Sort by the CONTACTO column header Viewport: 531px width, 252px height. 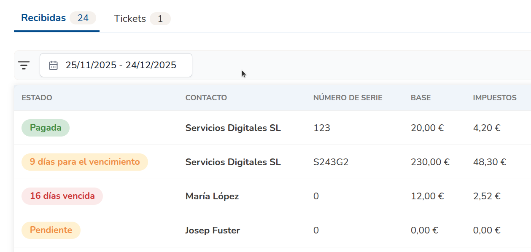point(206,97)
